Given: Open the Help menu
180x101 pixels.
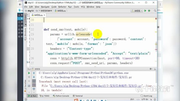Looking at the screenshot, I should 98,7.
